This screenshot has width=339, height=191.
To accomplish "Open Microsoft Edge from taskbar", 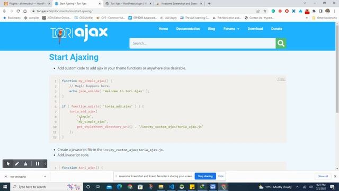I will click(119, 187).
